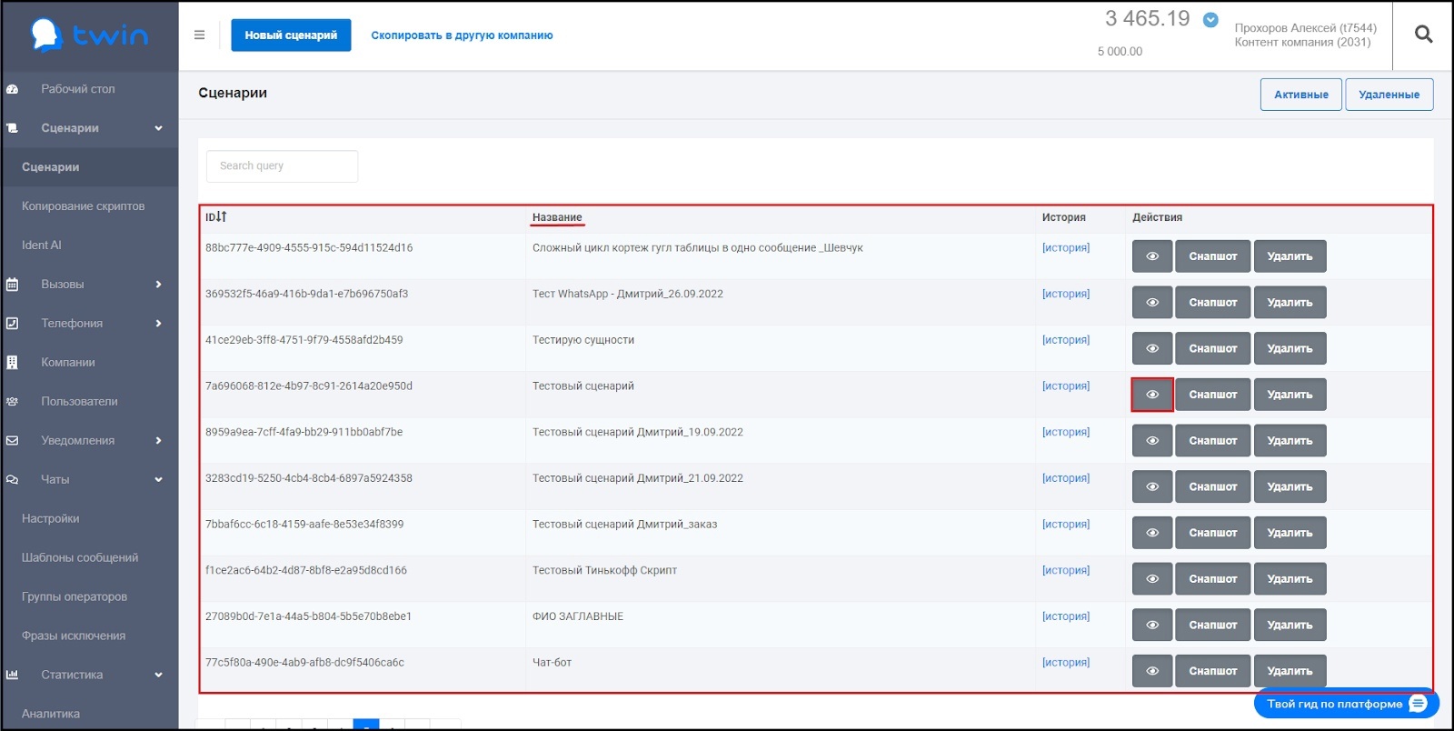
Task: Click the Twin logo
Action: [x=89, y=35]
